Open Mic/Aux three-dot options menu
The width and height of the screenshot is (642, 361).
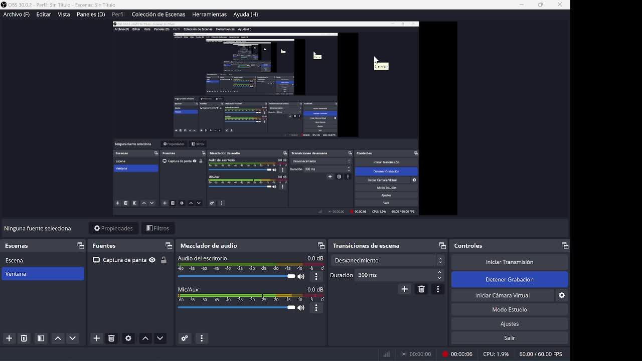316,308
